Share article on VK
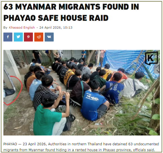 [x=49, y=37]
